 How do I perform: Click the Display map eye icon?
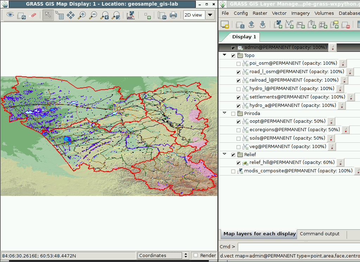pyautogui.click(x=10, y=15)
